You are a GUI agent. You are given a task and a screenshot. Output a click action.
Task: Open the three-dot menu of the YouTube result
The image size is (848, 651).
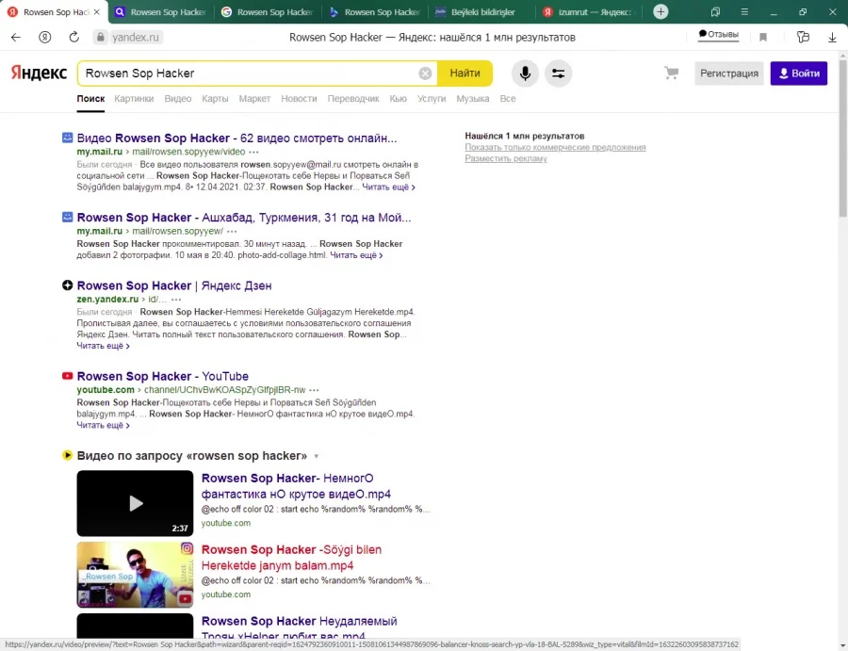[315, 390]
